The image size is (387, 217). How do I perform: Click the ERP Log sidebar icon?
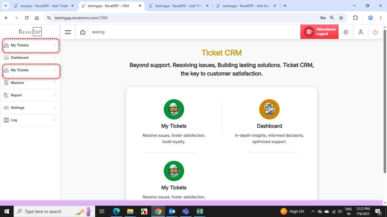[x=6, y=120]
